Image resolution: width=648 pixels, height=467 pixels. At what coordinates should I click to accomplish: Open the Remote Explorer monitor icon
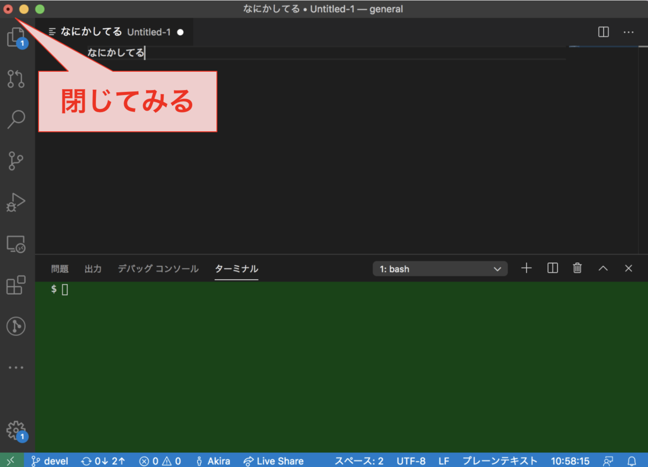16,244
